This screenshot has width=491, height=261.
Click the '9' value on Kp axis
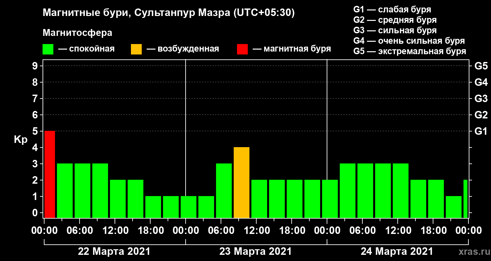tap(36, 66)
